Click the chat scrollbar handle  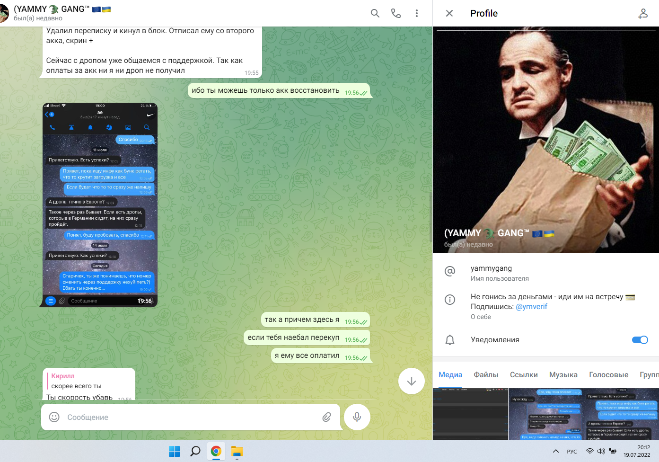[431, 218]
